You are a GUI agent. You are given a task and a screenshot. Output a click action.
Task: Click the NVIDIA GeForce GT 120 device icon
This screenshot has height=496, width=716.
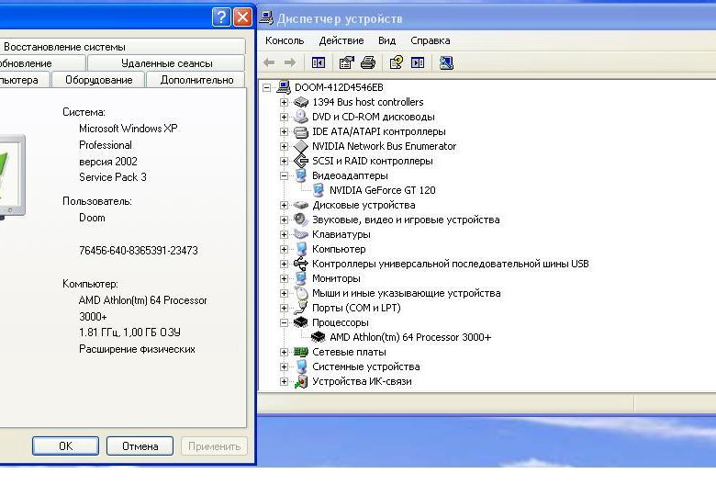319,190
